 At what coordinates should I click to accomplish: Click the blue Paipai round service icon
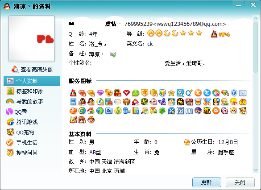pos(207,93)
